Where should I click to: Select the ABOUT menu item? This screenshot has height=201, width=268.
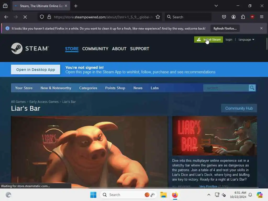click(119, 49)
